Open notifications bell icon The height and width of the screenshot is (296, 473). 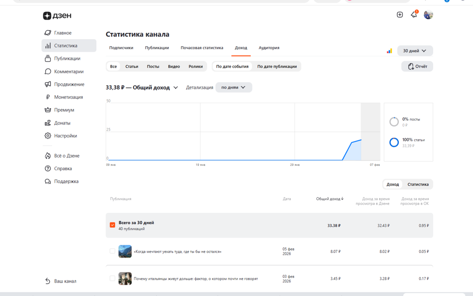coord(414,15)
